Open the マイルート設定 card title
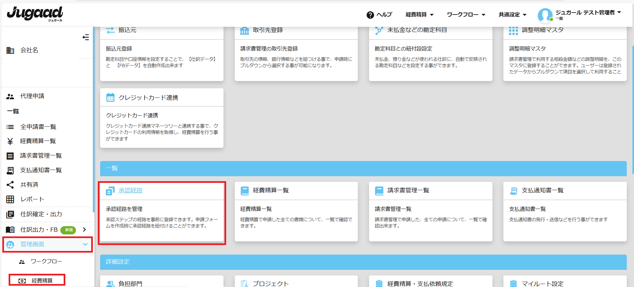This screenshot has height=287, width=634. point(542,284)
